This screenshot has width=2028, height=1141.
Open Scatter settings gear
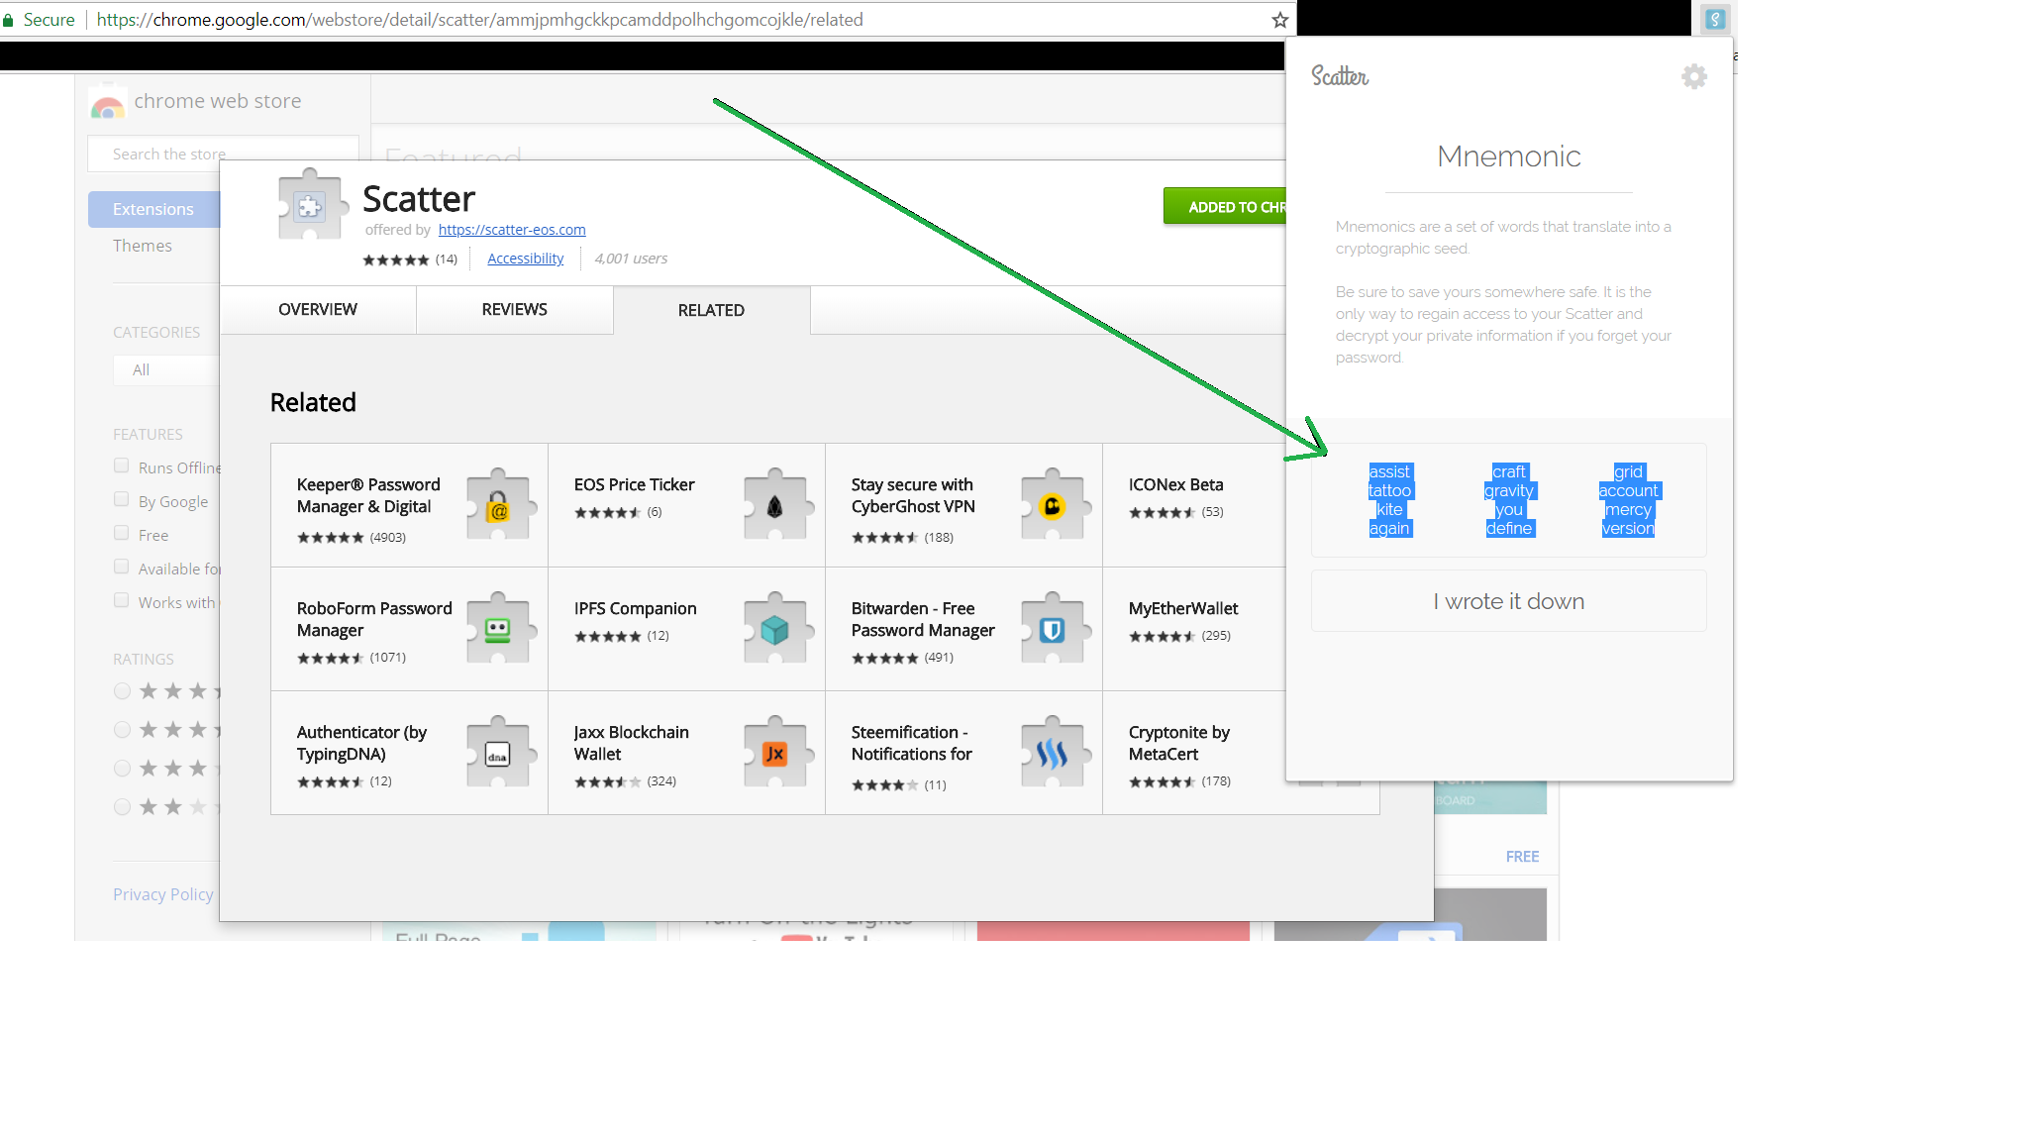click(1694, 76)
